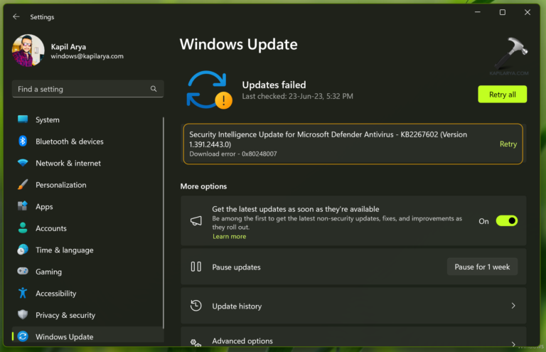Click the Kapil Arya profile picture
Viewport: 546px width, 352px height.
pyautogui.click(x=28, y=50)
